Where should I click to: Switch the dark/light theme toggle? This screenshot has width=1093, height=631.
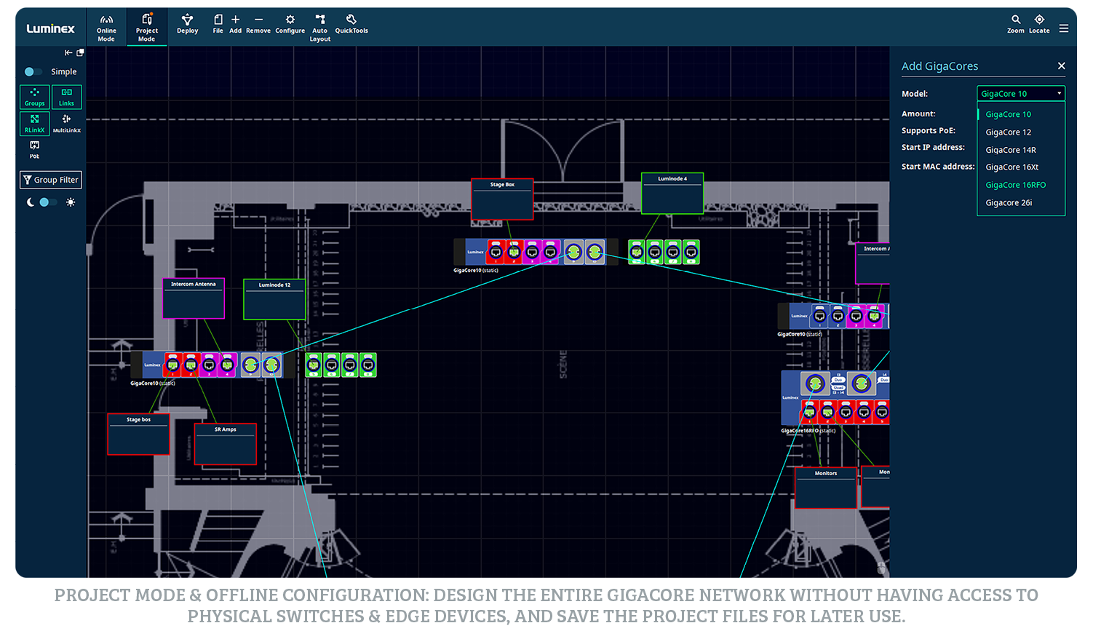[x=48, y=202]
